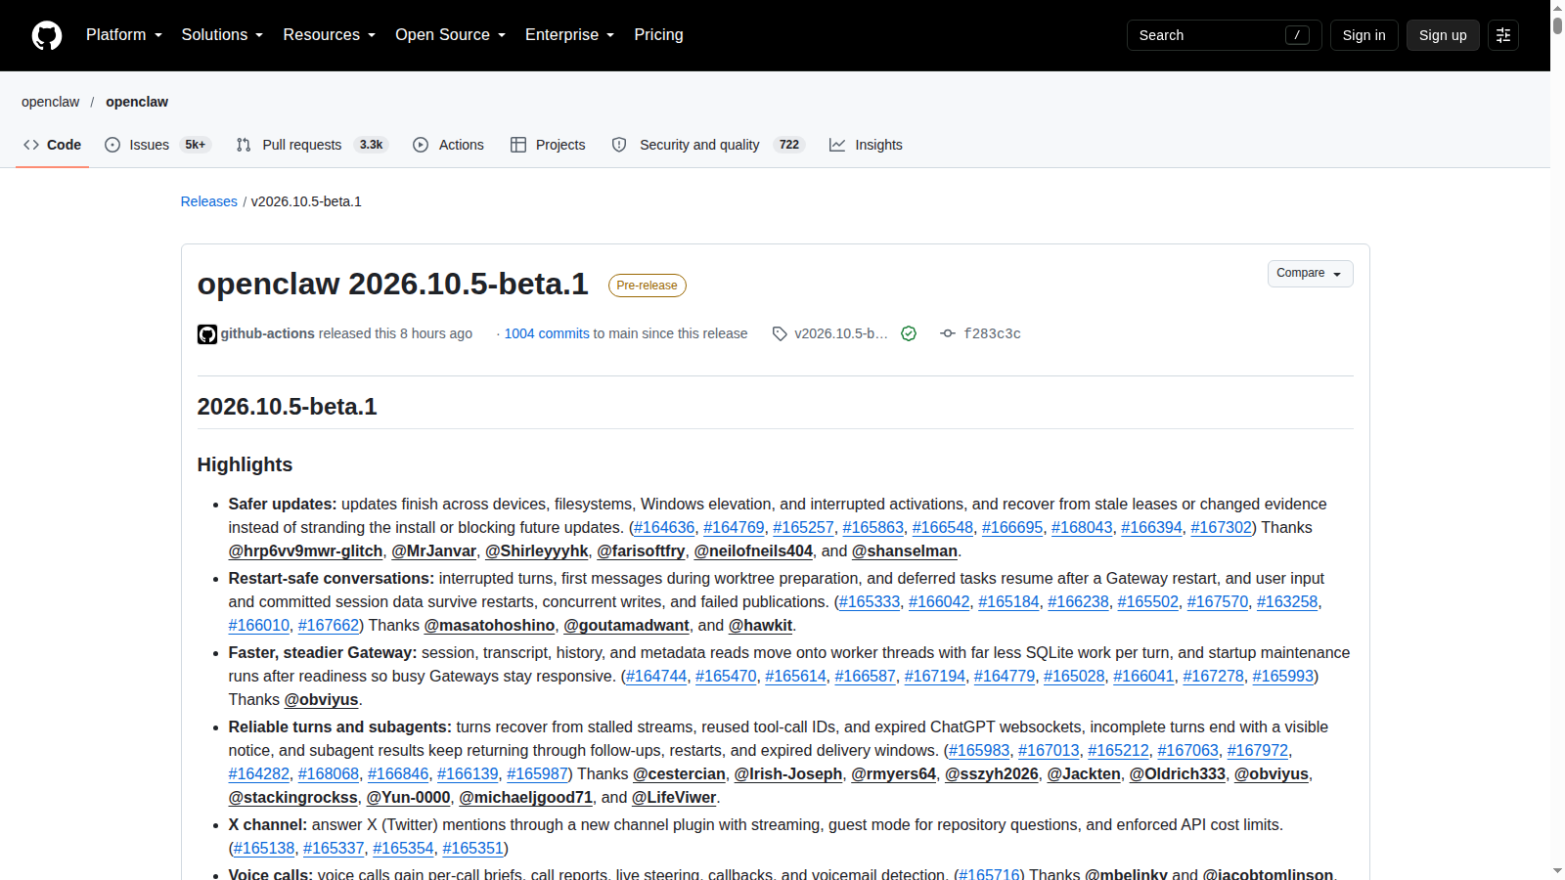Image resolution: width=1565 pixels, height=880 pixels.
Task: Click the Pre-release label badge
Action: pyautogui.click(x=648, y=286)
